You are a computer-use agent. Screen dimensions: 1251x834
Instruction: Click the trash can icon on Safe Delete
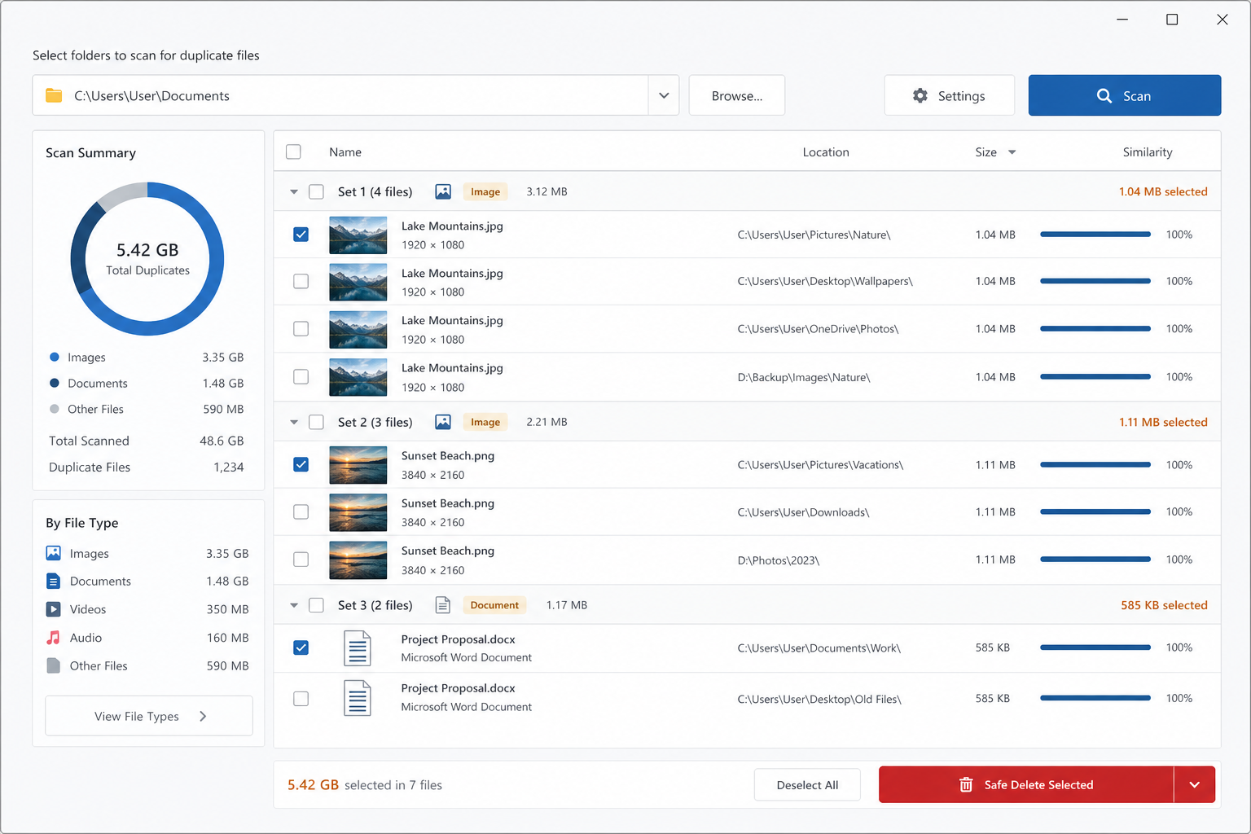(966, 785)
